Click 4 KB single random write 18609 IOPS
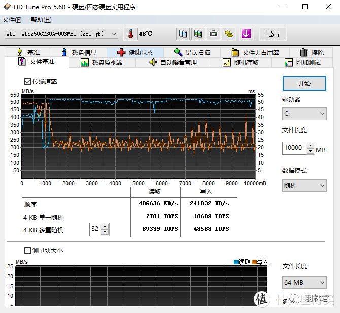Screen dimensions: 340x313 click(x=212, y=216)
